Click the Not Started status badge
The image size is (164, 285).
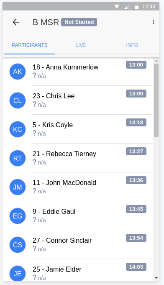[x=79, y=22]
